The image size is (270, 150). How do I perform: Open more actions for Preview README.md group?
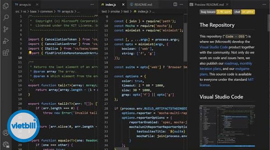pyautogui.click(x=264, y=4)
